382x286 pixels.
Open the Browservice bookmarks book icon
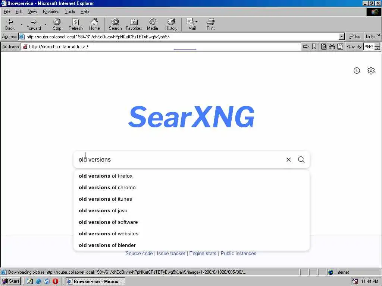[323, 47]
